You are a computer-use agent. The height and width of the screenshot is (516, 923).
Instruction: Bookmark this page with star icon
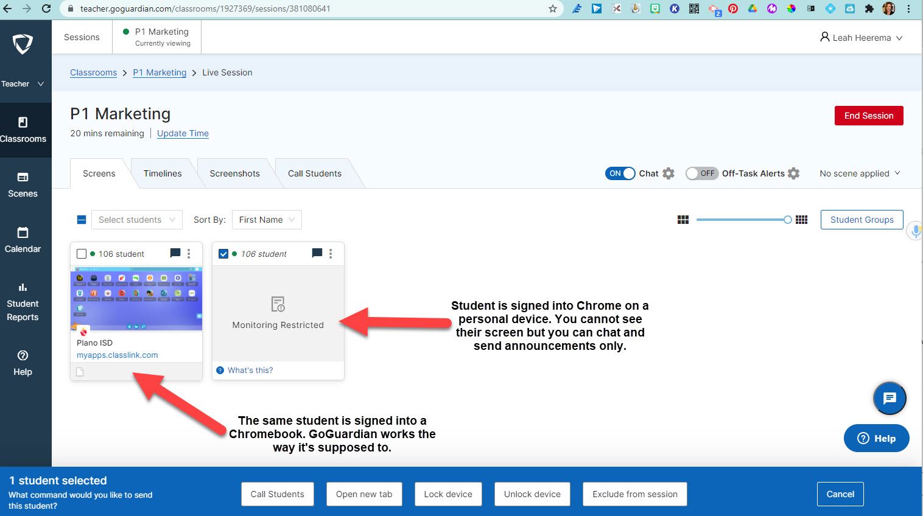pos(553,9)
